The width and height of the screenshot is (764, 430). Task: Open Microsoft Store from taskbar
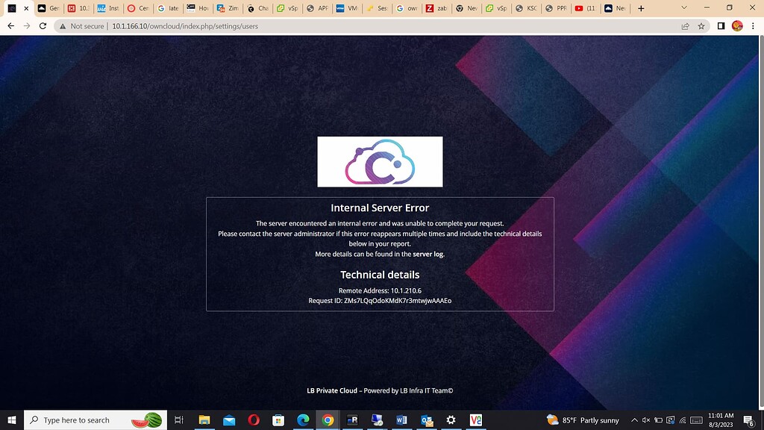point(278,420)
